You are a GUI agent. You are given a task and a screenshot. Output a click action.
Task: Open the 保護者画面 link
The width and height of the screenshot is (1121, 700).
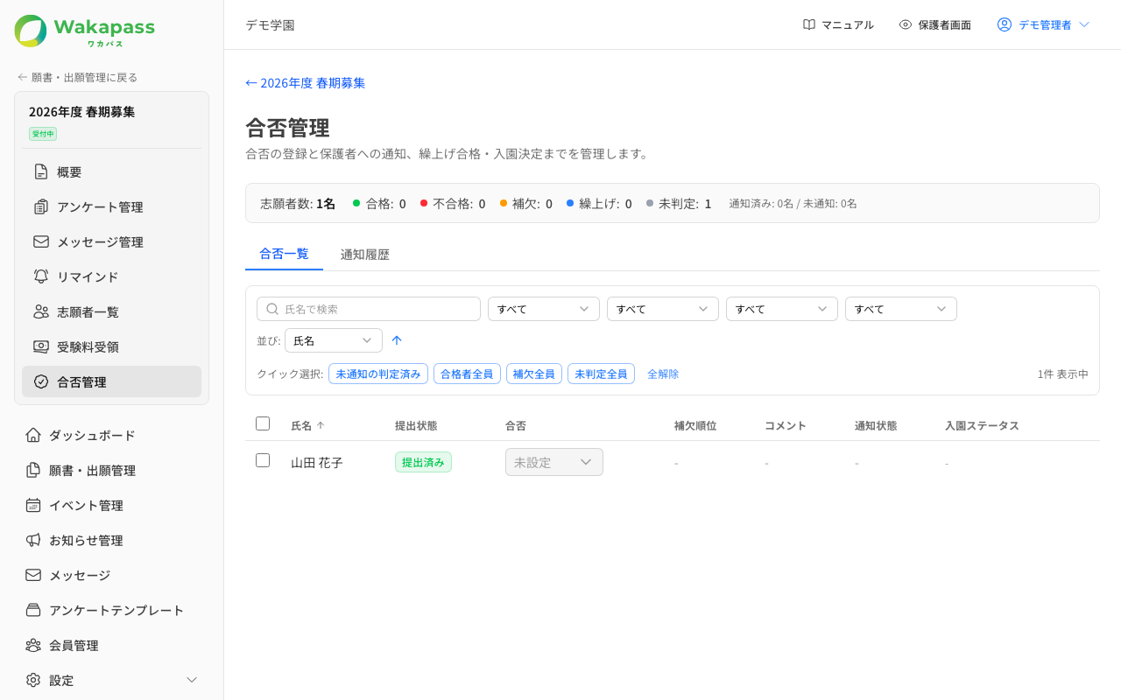(934, 24)
